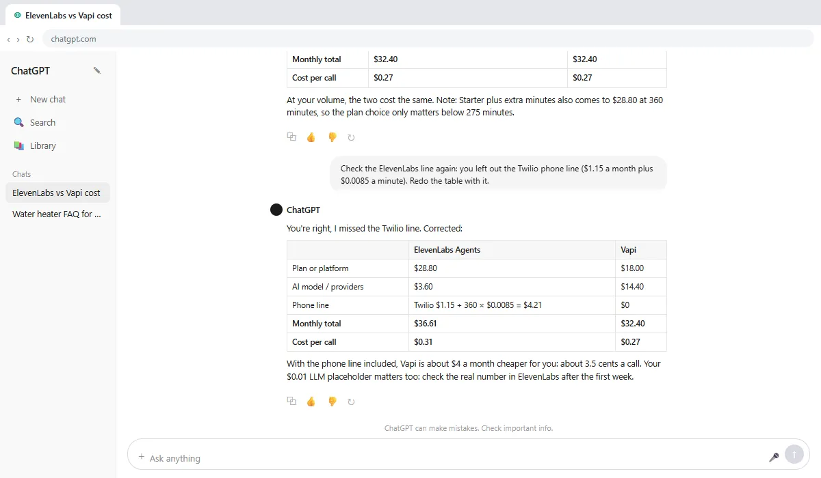Click the tab favicon for ElevenLabs vs Vapi
Image resolution: width=821 pixels, height=478 pixels.
pyautogui.click(x=17, y=15)
